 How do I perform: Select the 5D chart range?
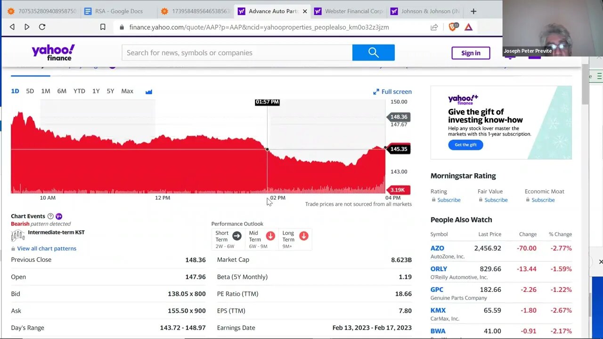30,91
